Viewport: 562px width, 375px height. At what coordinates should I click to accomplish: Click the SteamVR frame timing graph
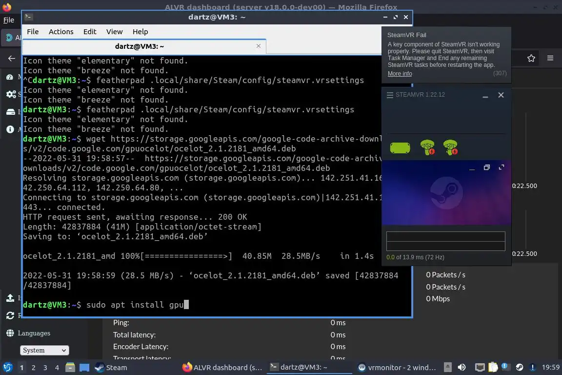point(446,241)
